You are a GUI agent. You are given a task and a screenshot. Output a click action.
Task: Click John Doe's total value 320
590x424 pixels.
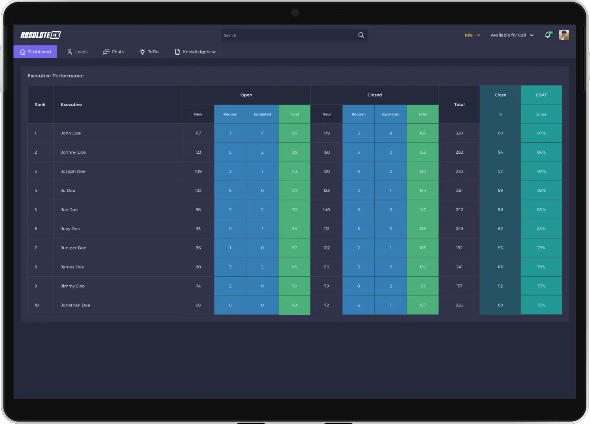[459, 133]
